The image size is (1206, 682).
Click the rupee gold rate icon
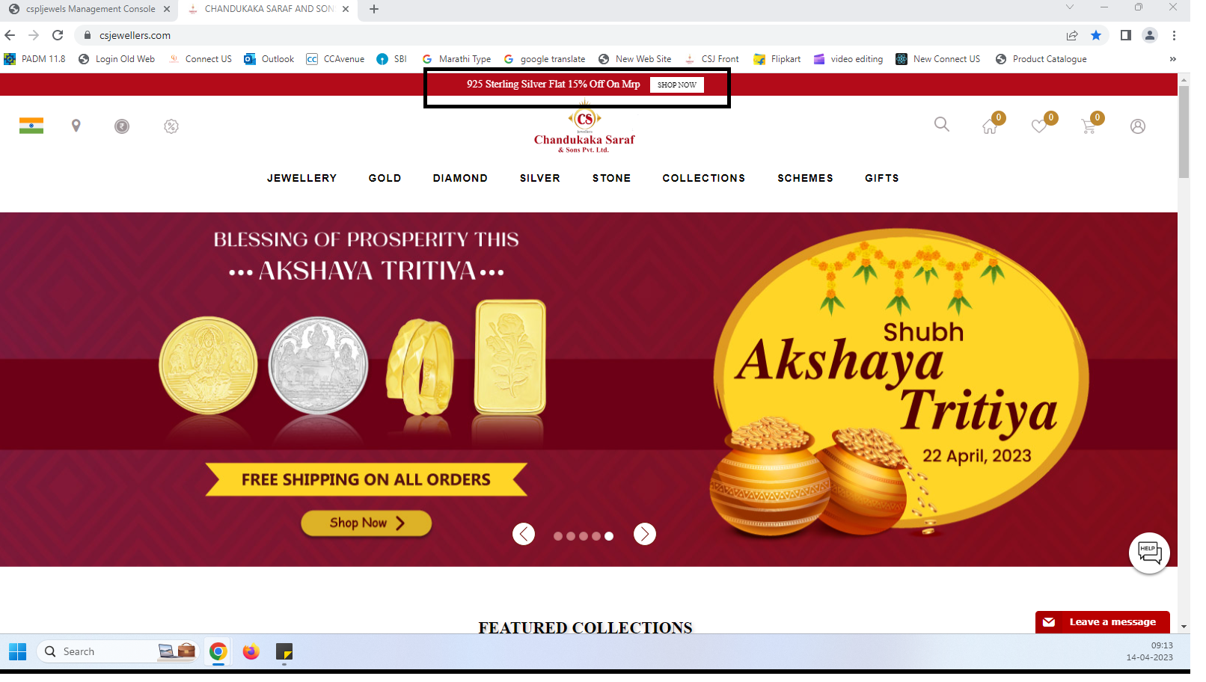(122, 126)
